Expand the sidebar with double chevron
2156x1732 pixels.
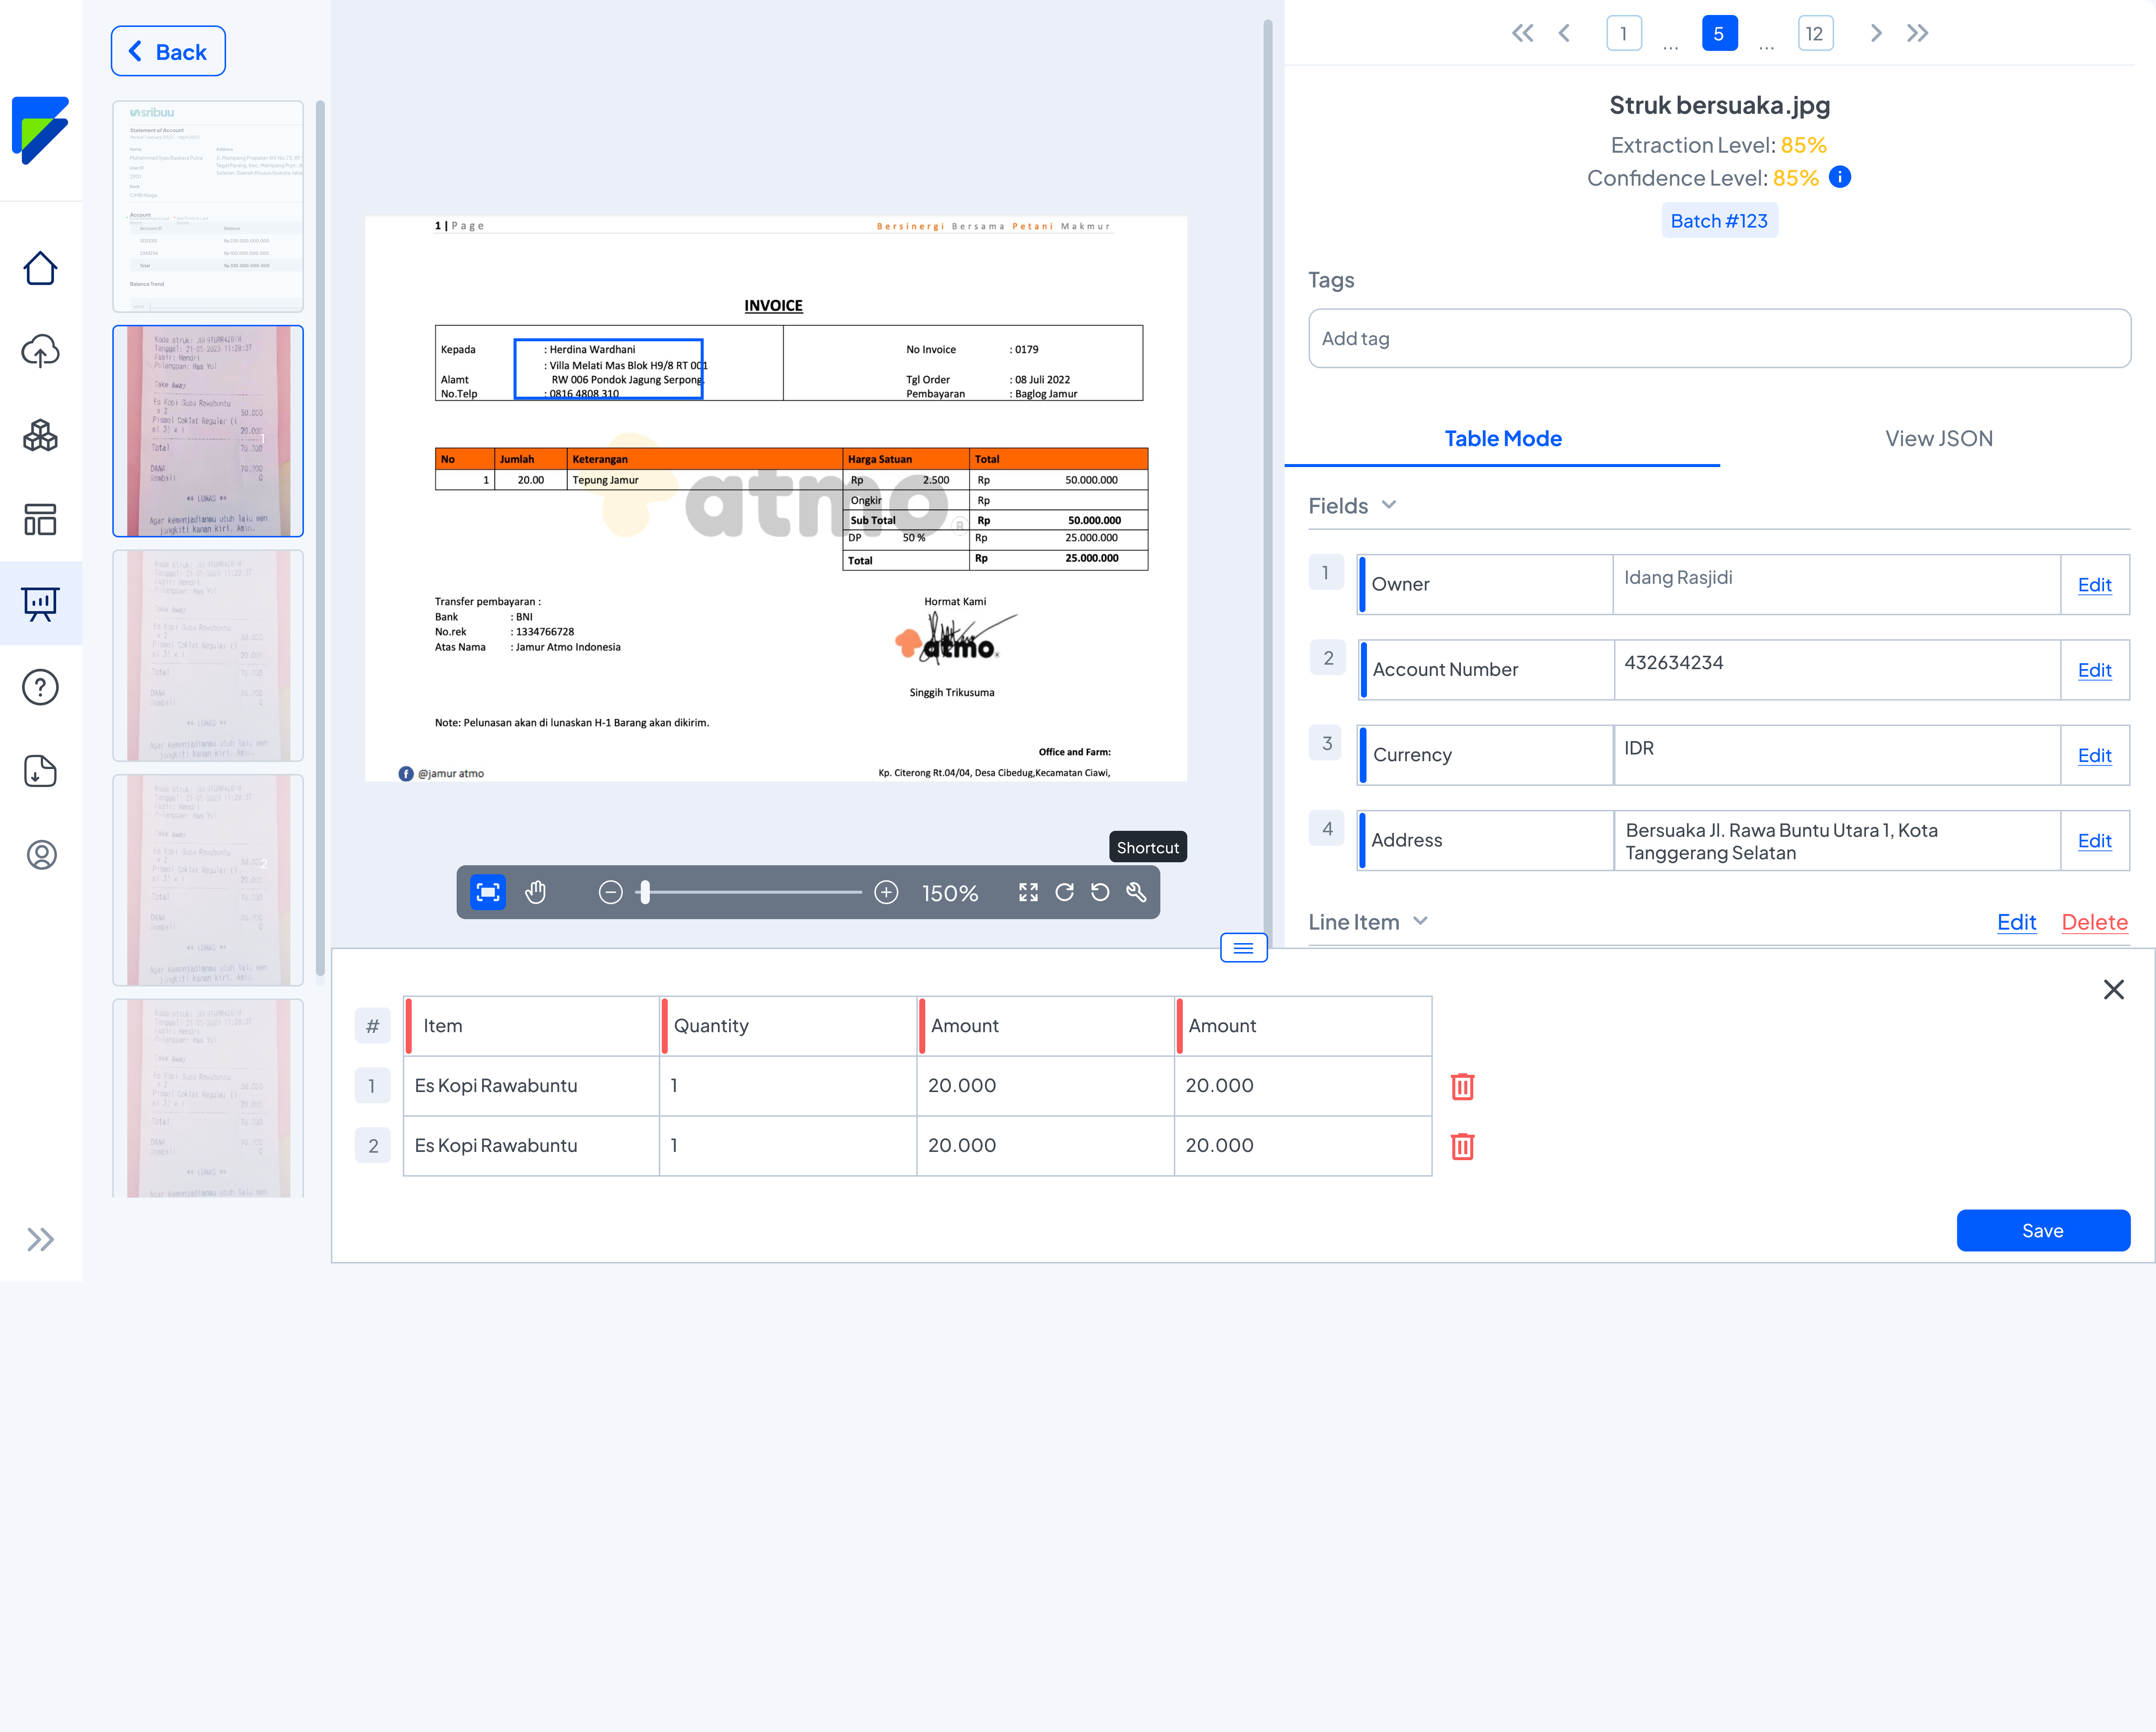pos(40,1239)
